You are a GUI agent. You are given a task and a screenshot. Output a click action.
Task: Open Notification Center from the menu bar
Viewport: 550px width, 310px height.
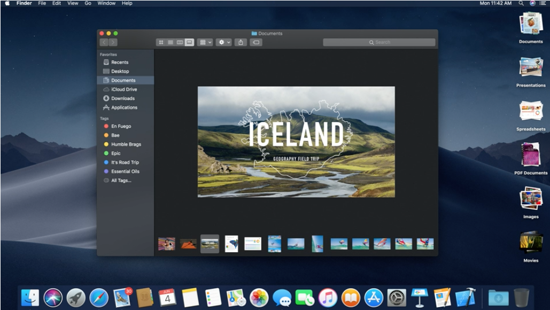coord(544,3)
